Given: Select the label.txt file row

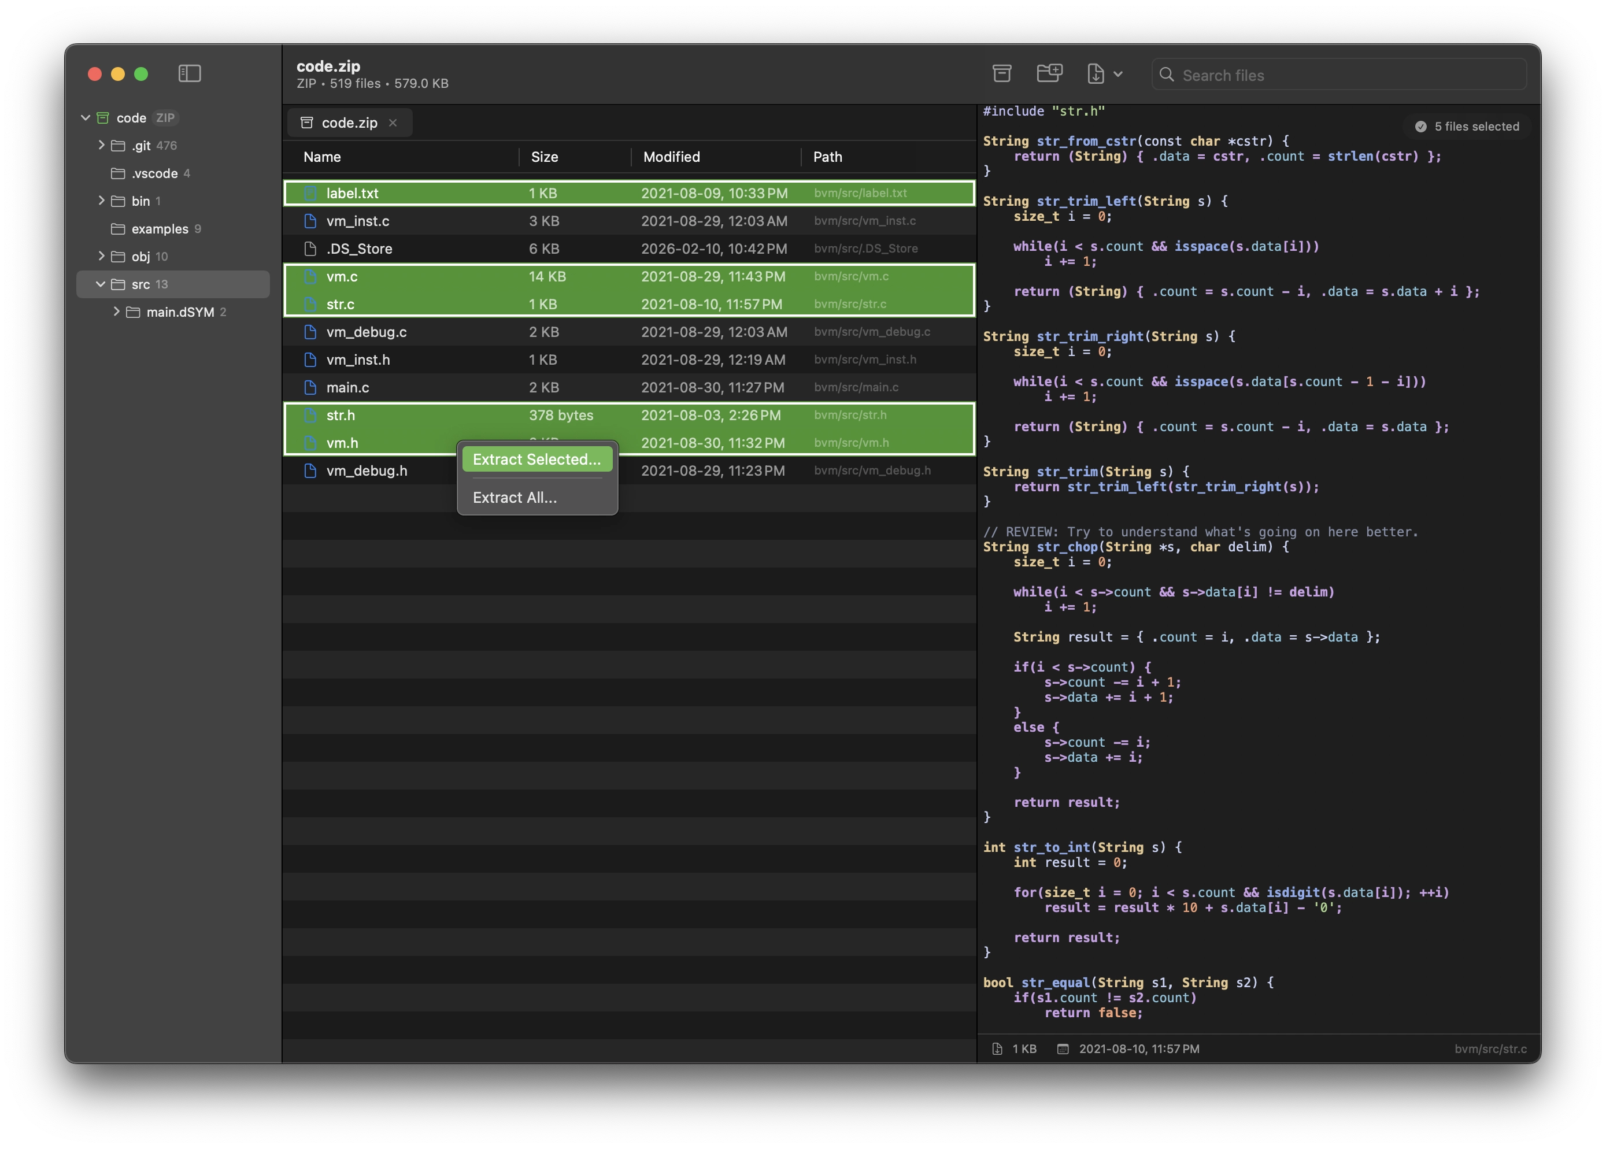Looking at the screenshot, I should click(629, 193).
